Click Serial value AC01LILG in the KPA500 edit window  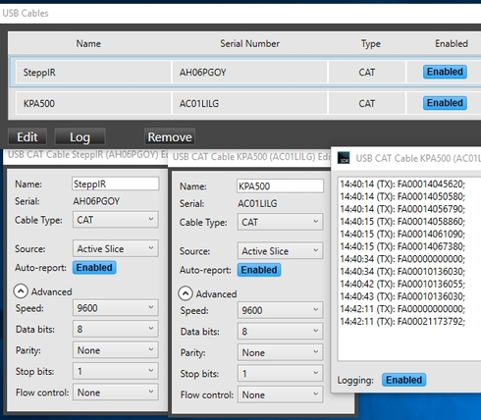click(257, 203)
